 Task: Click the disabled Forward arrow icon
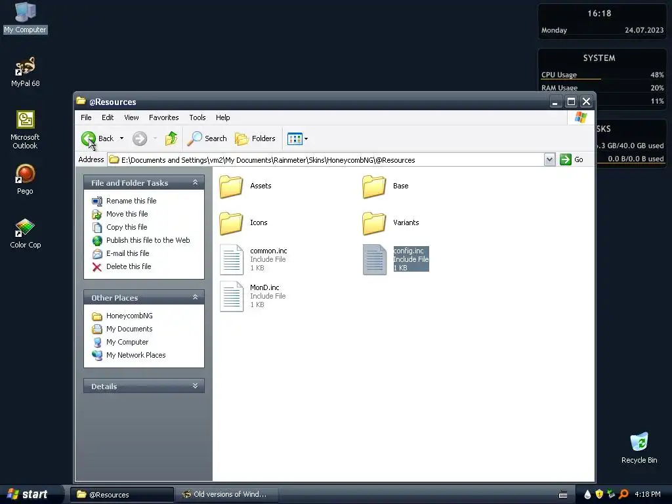pos(139,138)
